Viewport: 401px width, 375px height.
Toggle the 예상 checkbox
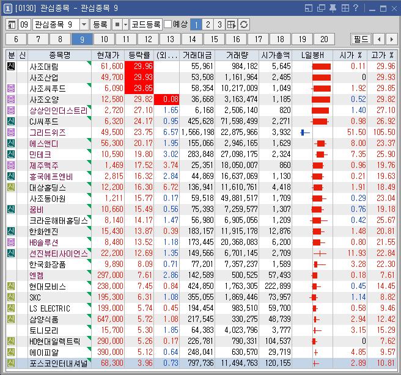167,24
